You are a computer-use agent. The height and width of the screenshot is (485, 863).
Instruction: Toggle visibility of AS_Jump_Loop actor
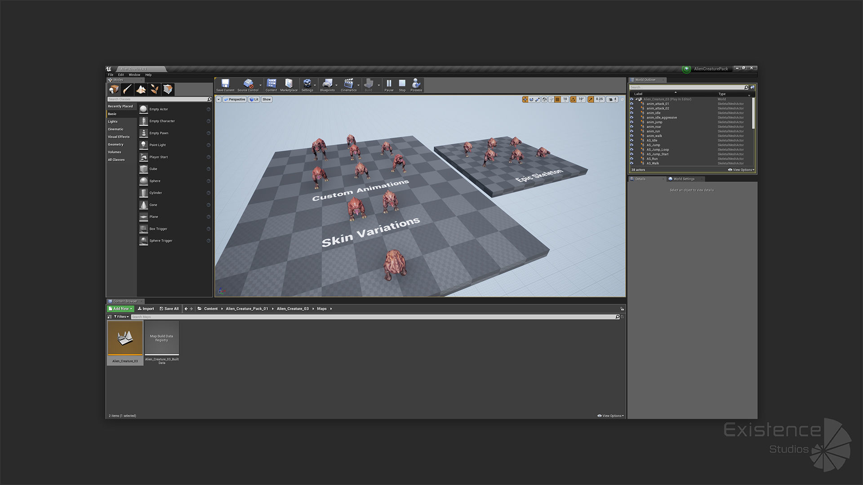point(632,150)
